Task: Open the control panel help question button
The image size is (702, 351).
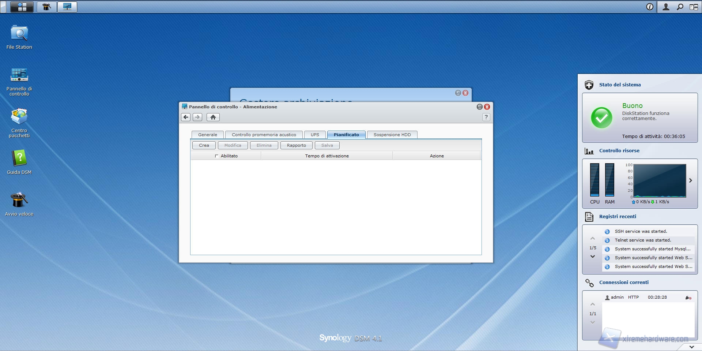Action: 486,117
